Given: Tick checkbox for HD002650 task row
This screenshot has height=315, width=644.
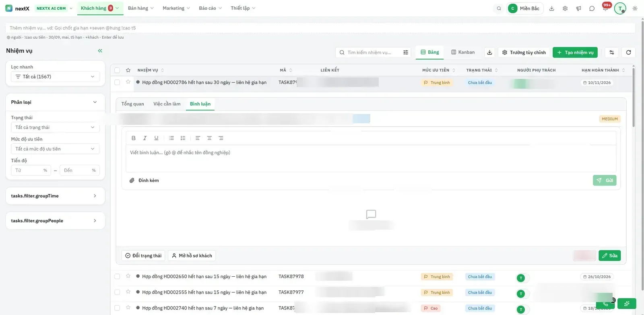Looking at the screenshot, I should pos(117,276).
